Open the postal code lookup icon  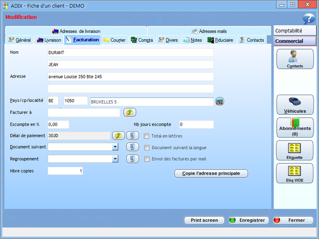point(219,101)
